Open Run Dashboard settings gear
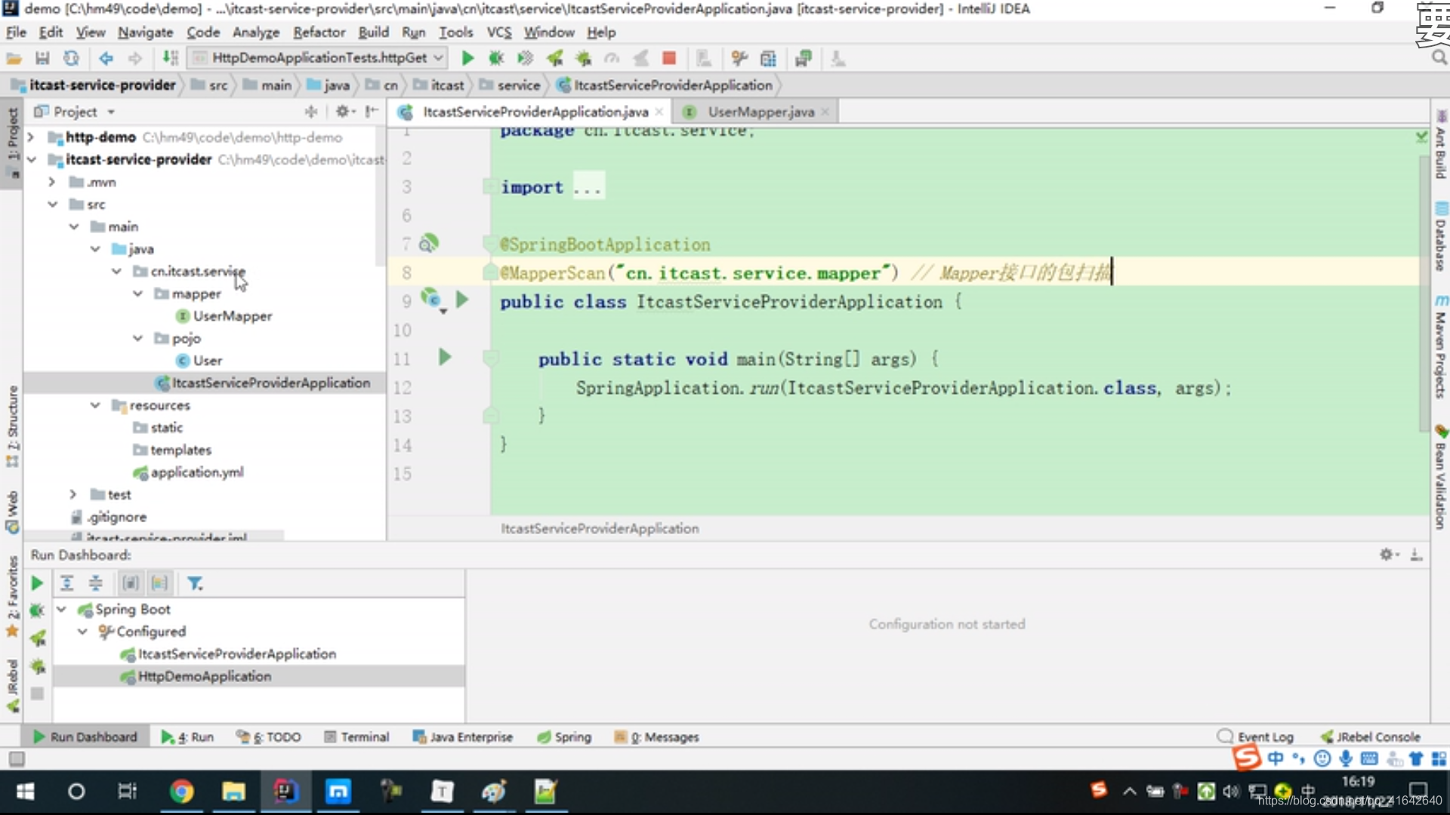Viewport: 1450px width, 815px height. 1388,555
